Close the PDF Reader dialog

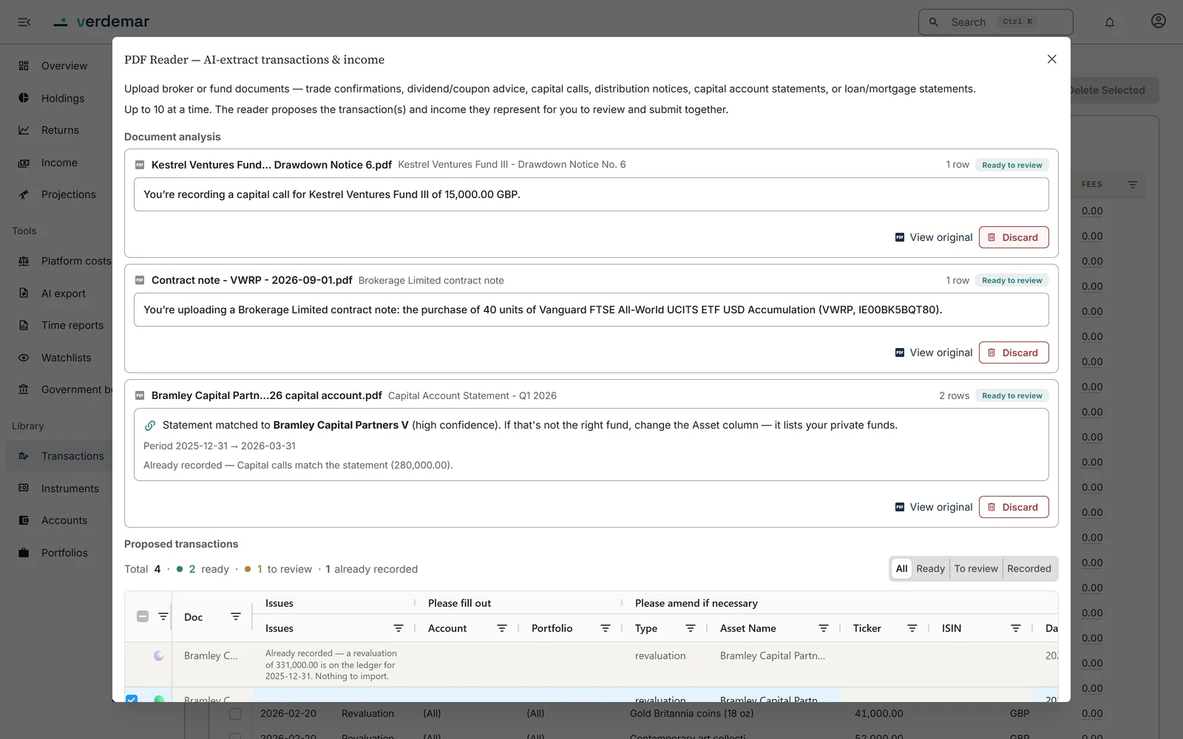point(1051,59)
